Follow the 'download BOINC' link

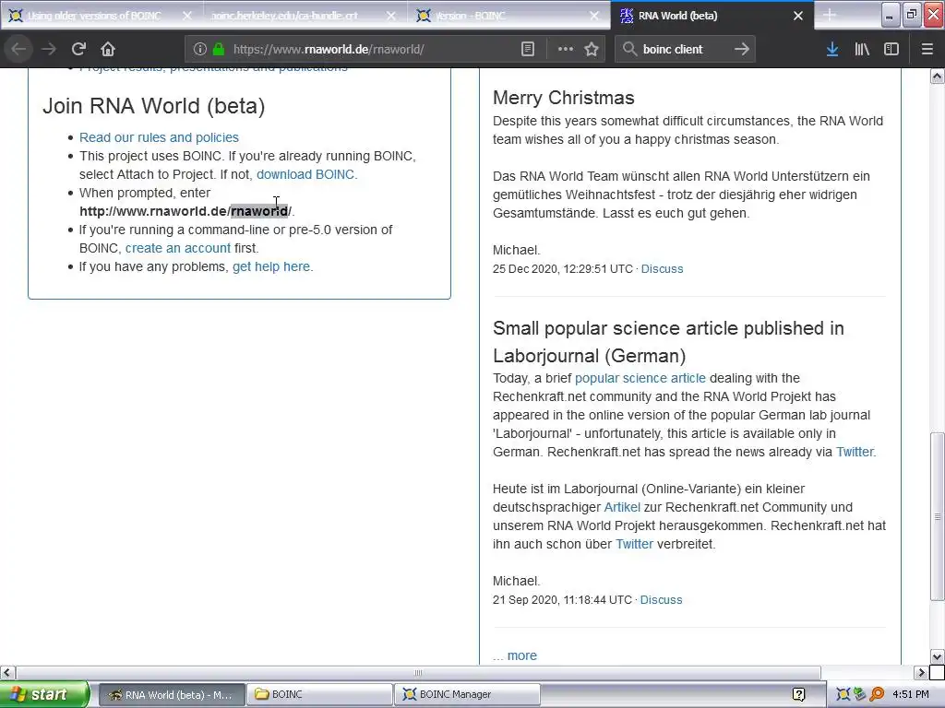[x=305, y=174]
